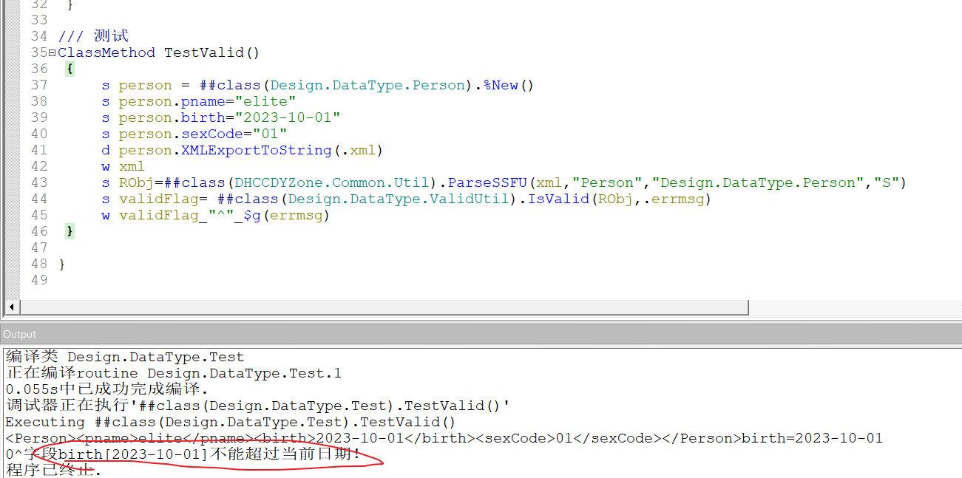
Task: Click the horizontal scrollbar left arrow
Action: coord(12,307)
